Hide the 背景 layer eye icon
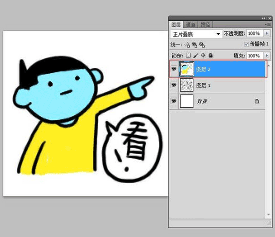The height and width of the screenshot is (237, 275). click(x=174, y=101)
